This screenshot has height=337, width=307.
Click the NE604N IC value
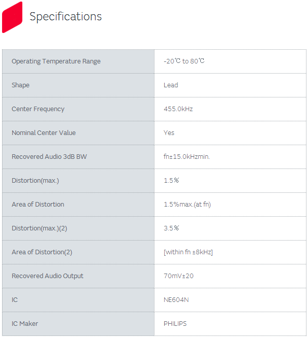[x=176, y=300]
